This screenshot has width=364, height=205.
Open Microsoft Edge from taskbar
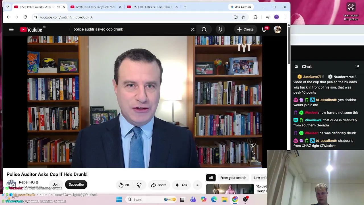214,199
